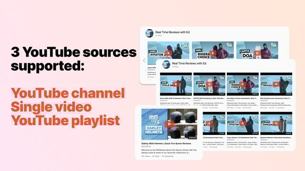Viewport: 305px width, 171px height.
Task: Play the Oakley Helmets single video
Action: tap(169, 124)
